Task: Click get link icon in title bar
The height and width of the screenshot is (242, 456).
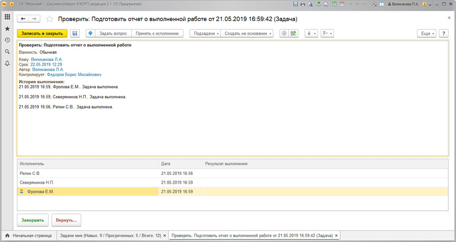Action: point(319,4)
